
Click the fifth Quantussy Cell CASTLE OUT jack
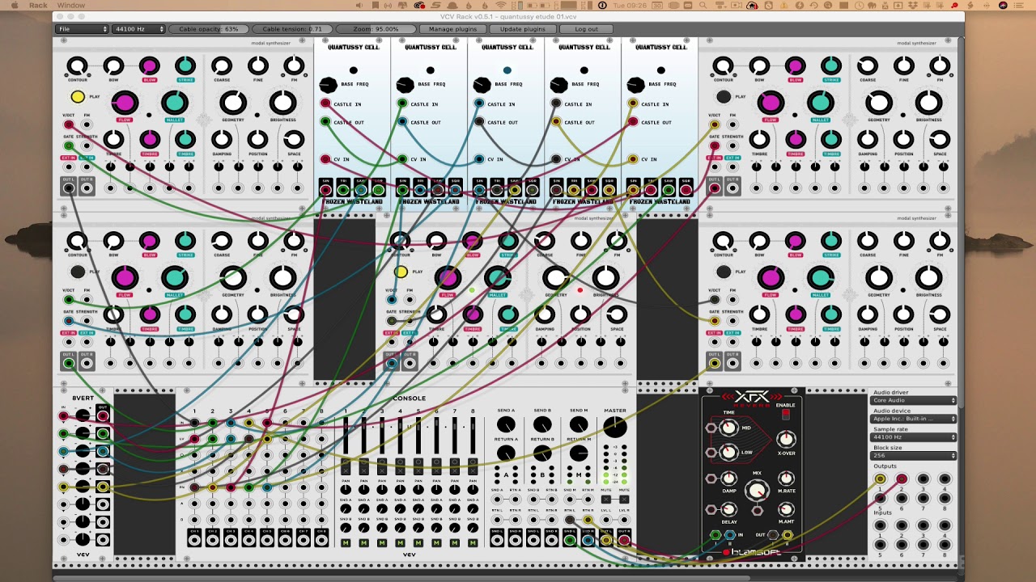tap(633, 122)
